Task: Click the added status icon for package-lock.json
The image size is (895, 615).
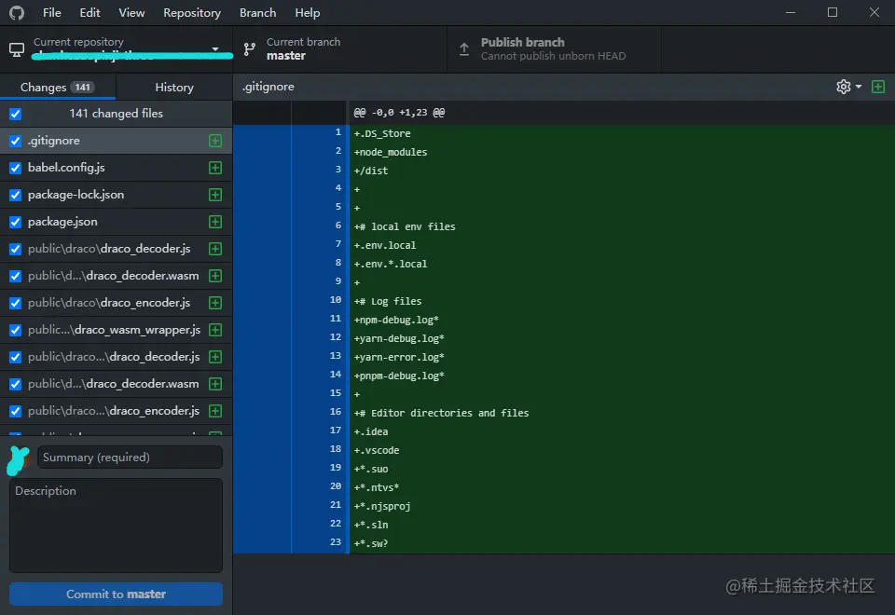Action: click(x=215, y=195)
